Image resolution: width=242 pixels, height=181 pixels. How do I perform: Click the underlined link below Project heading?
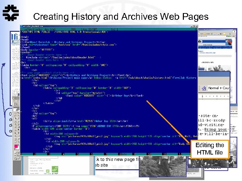208,53
